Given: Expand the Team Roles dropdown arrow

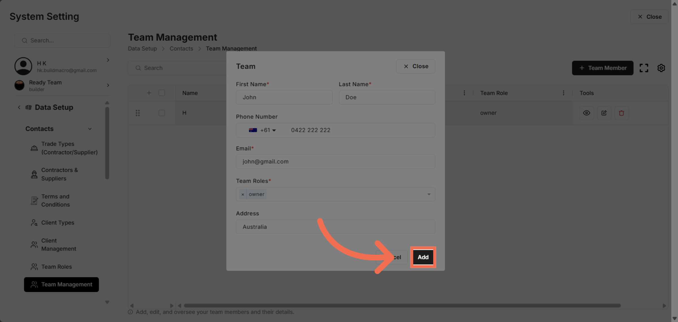Looking at the screenshot, I should 429,194.
